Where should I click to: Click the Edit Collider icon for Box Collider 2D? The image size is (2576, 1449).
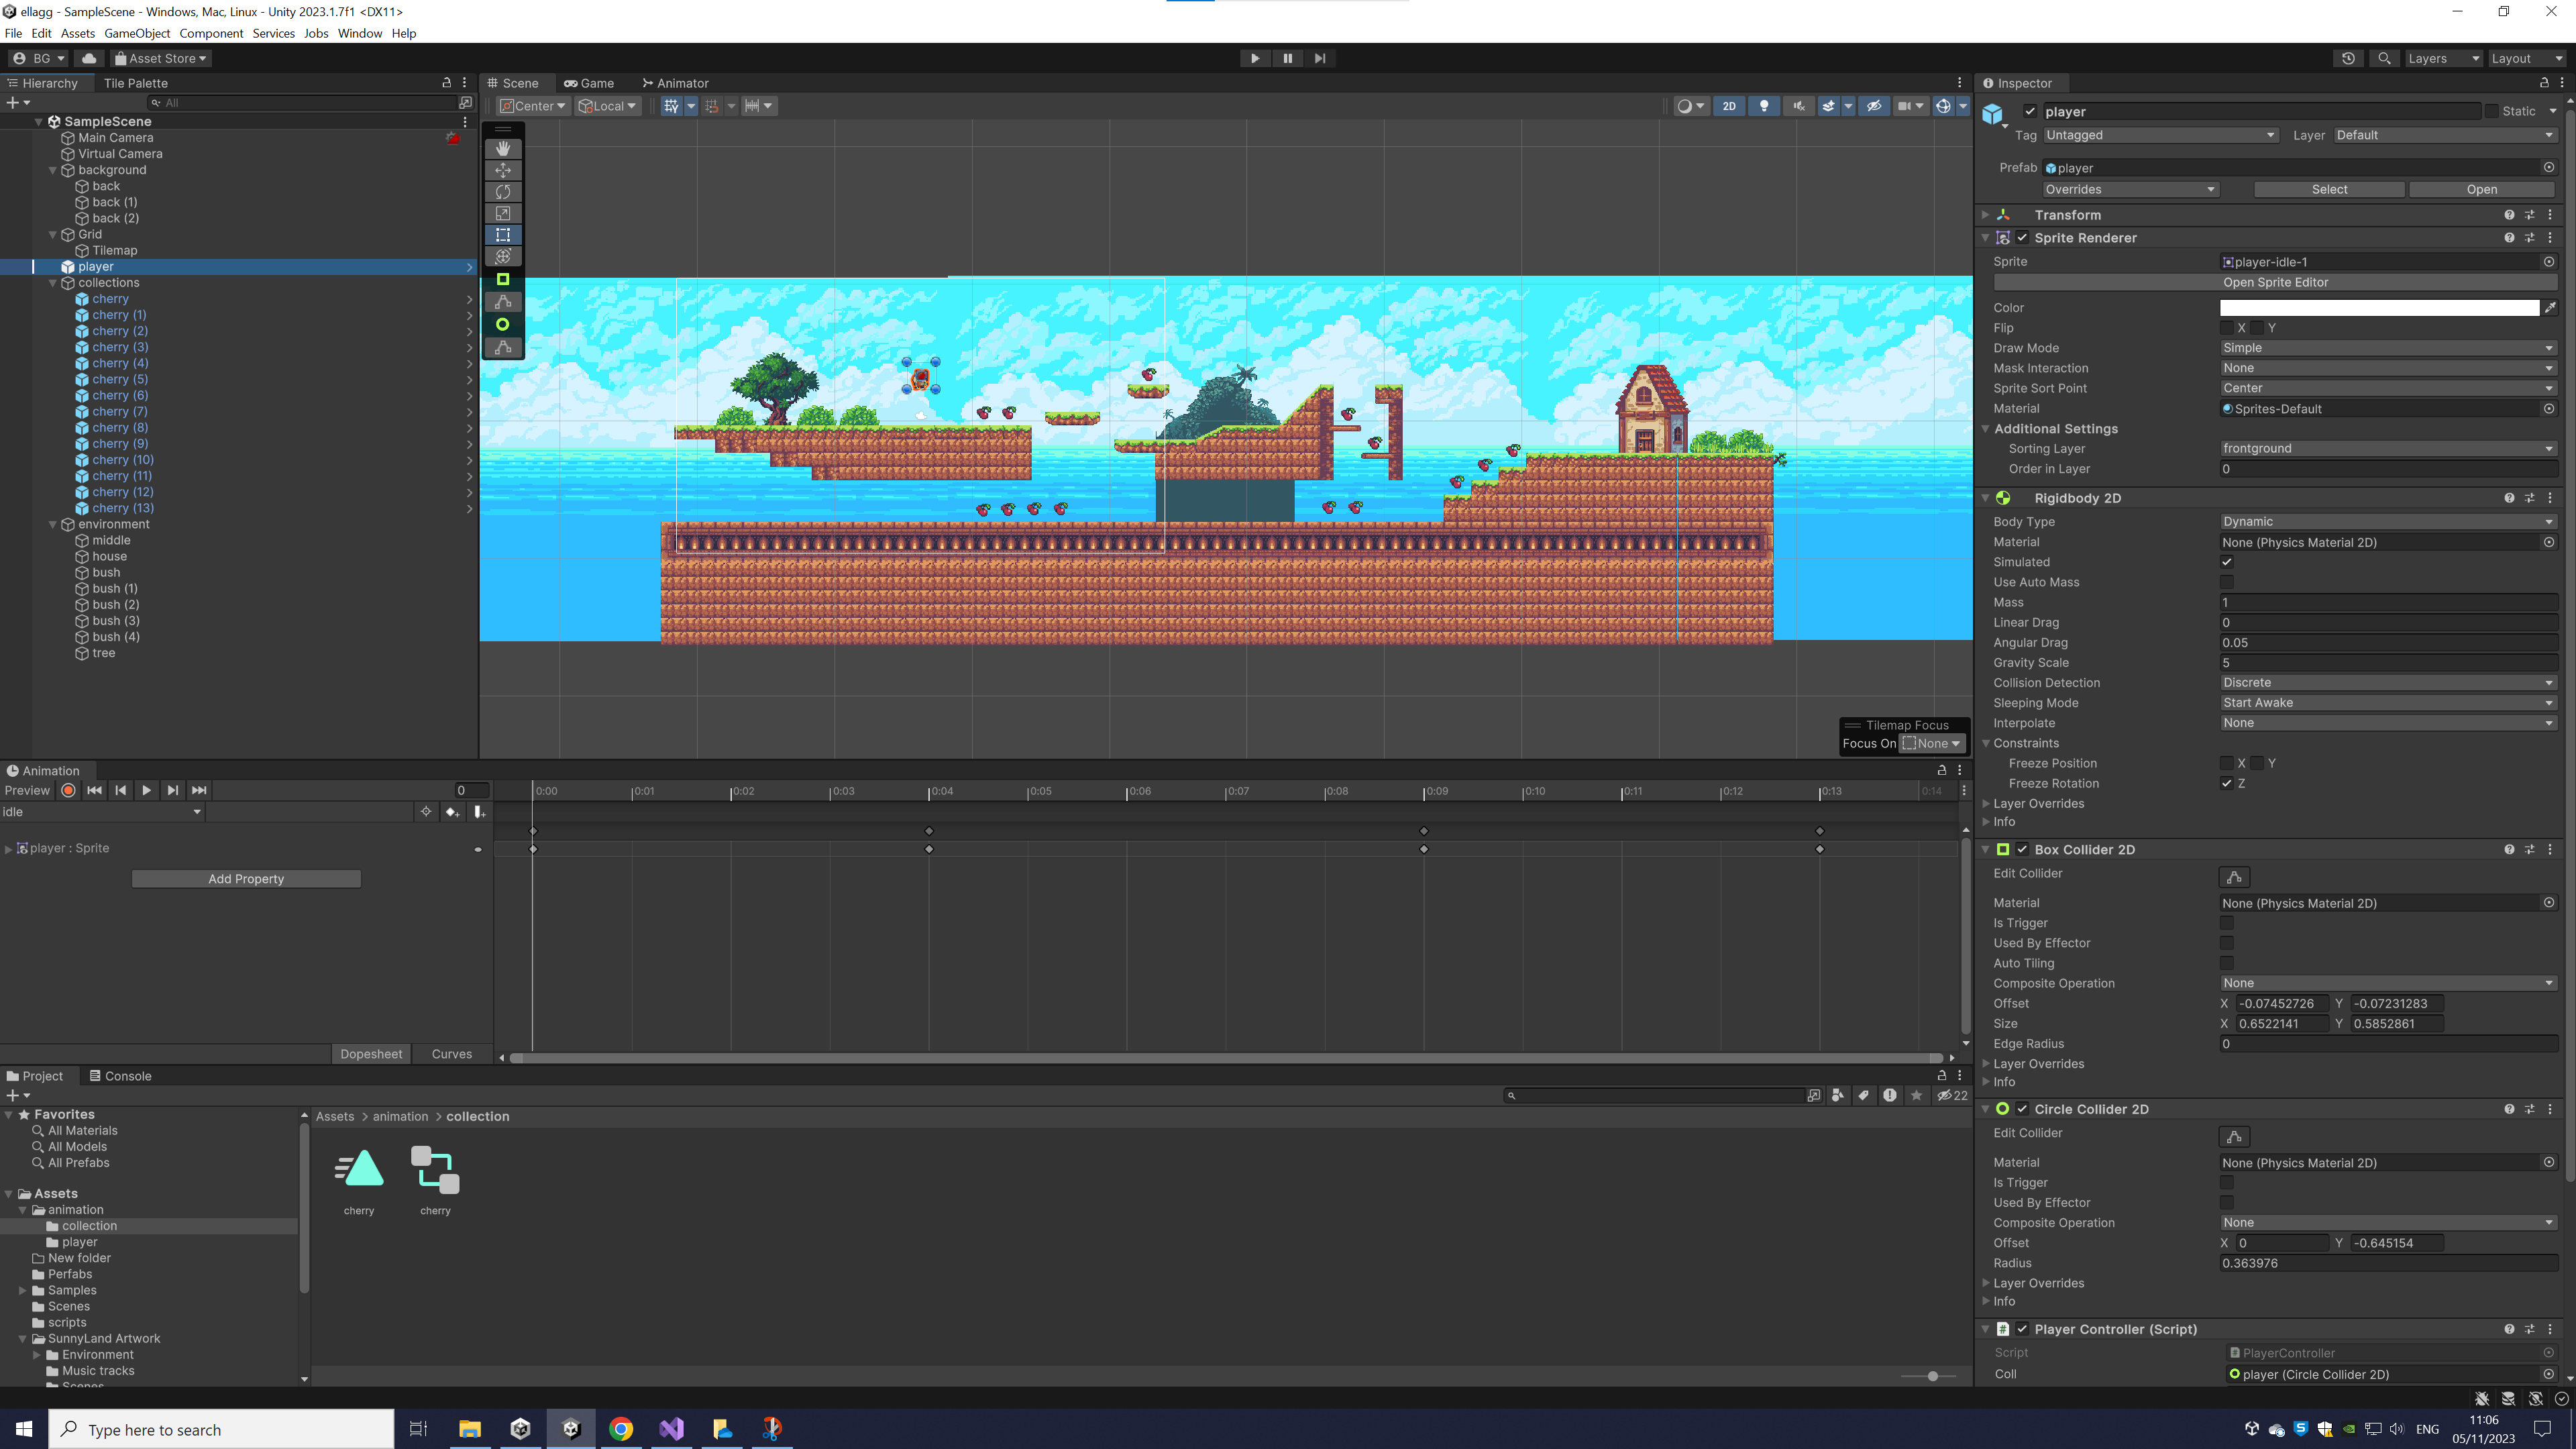(x=2234, y=877)
